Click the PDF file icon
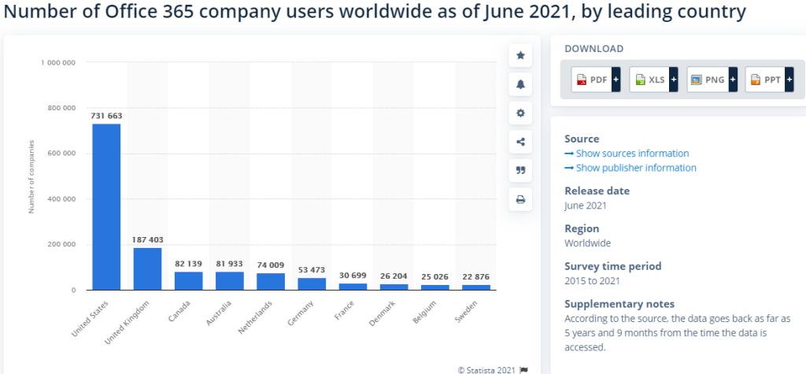Image resolution: width=806 pixels, height=374 pixels. (x=582, y=80)
